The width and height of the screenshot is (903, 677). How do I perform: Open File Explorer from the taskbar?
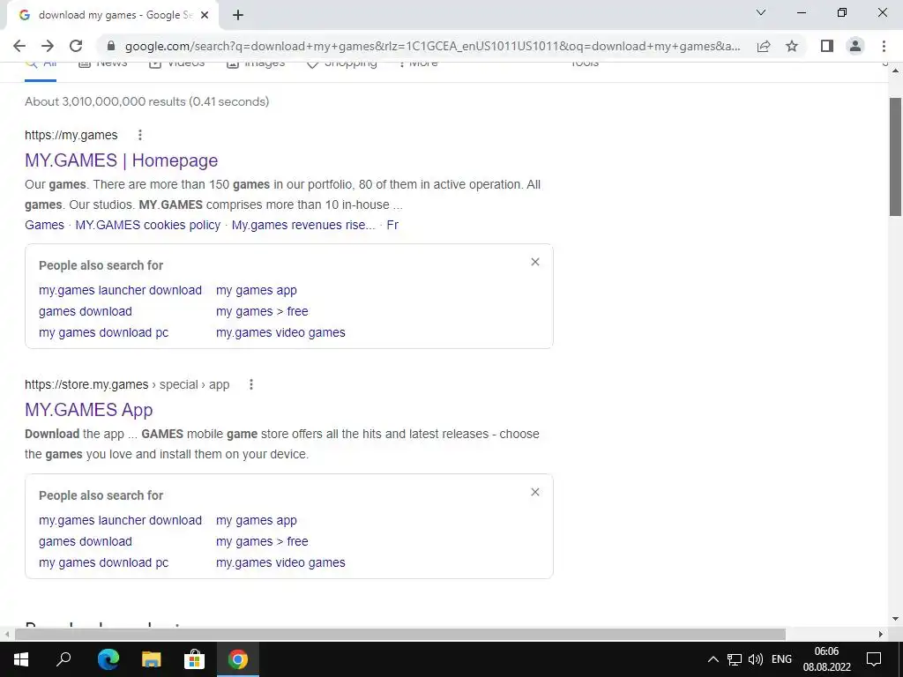[152, 659]
